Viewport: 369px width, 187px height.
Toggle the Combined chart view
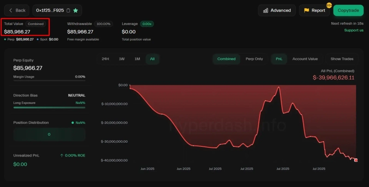(226, 59)
